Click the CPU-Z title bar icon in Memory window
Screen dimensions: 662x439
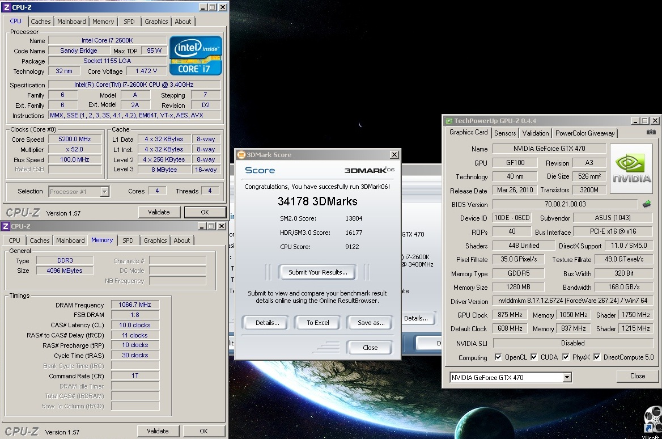[6, 226]
